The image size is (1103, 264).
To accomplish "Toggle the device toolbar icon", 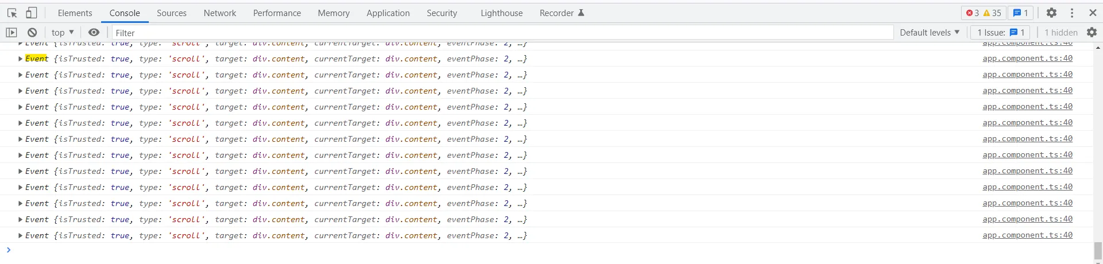I will (32, 13).
